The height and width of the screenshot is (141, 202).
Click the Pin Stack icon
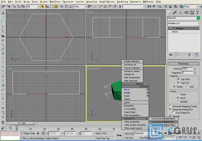pos(170,55)
